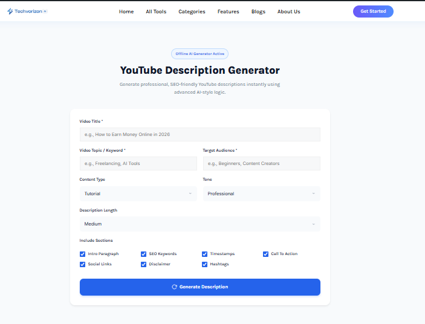Click the Techvorizon brand name link

click(28, 11)
